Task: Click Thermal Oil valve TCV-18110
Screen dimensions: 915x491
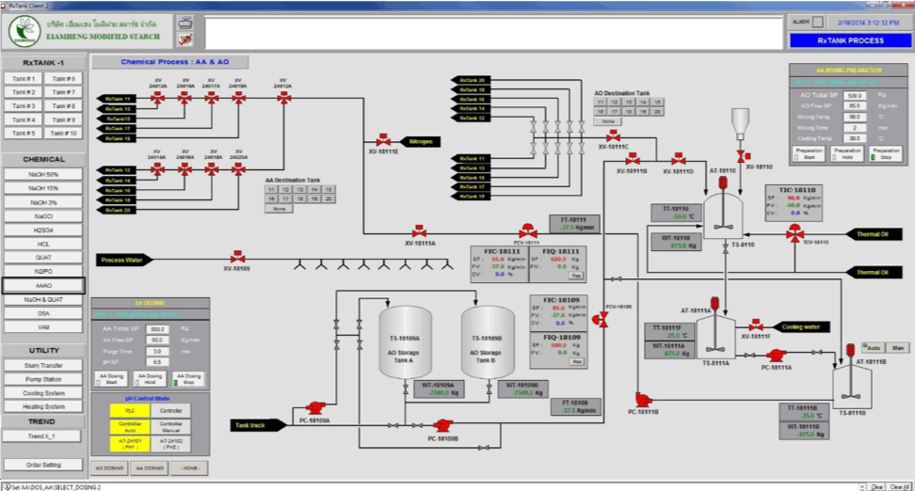Action: [795, 234]
